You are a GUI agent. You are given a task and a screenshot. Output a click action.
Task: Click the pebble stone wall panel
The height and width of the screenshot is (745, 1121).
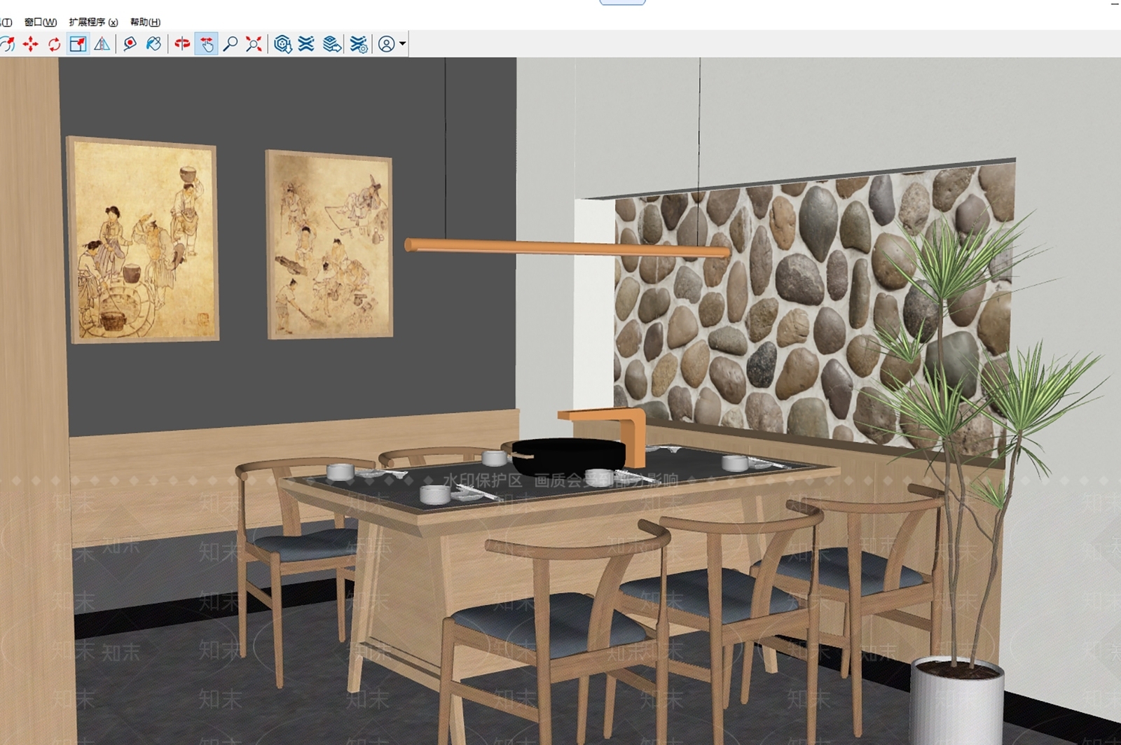tap(815, 308)
